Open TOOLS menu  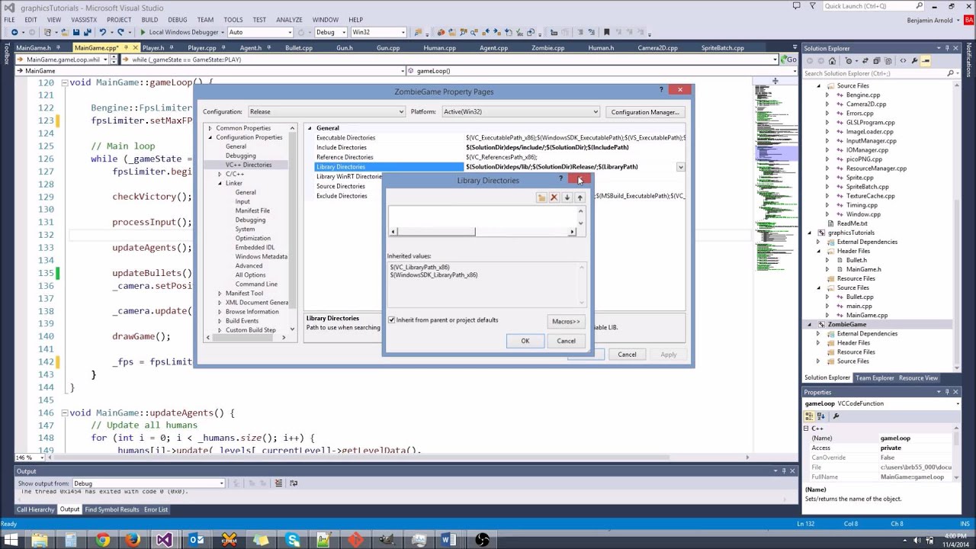click(x=233, y=20)
